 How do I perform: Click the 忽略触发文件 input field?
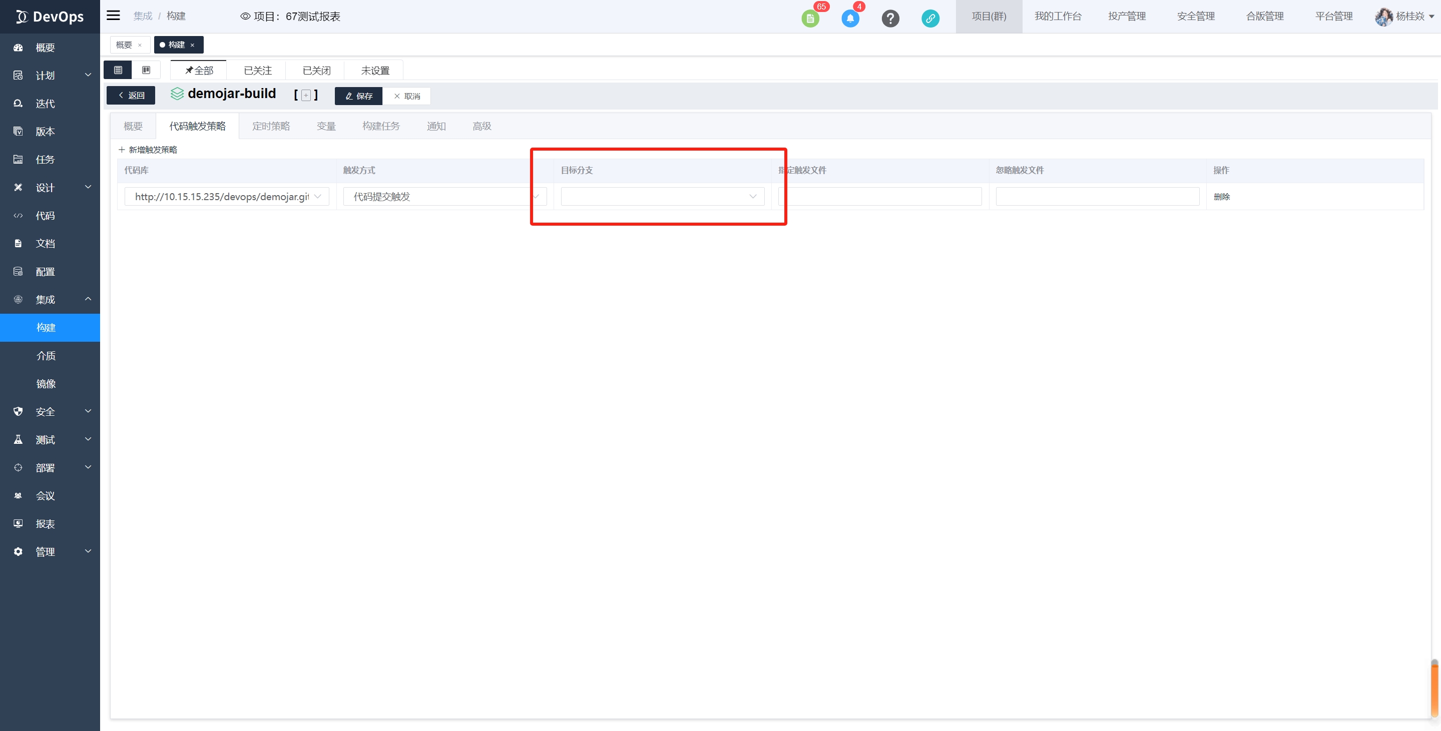(1097, 196)
